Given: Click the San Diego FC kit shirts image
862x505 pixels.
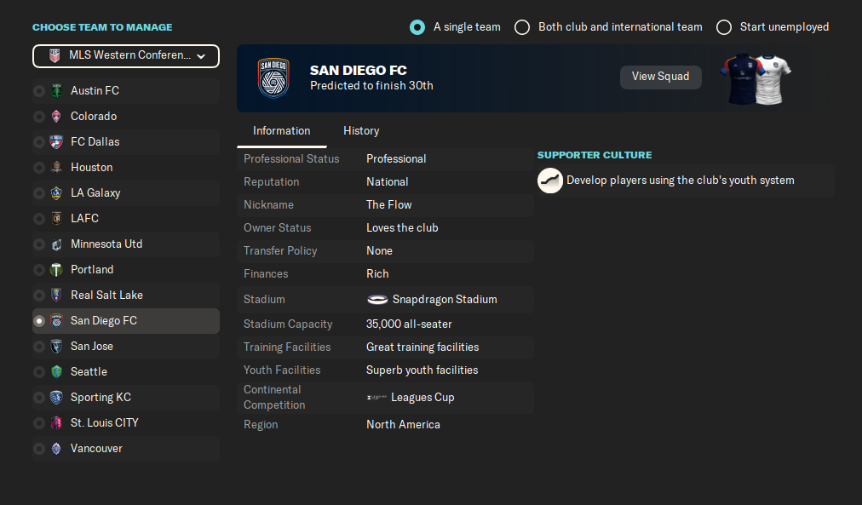Looking at the screenshot, I should tap(756, 78).
